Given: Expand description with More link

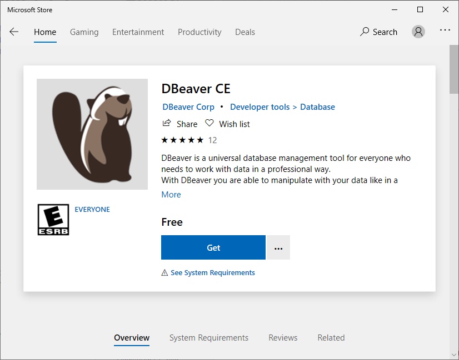Looking at the screenshot, I should pos(171,195).
